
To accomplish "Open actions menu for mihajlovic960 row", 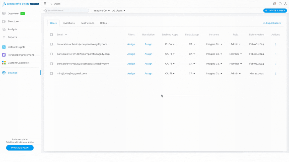I will 276,73.
